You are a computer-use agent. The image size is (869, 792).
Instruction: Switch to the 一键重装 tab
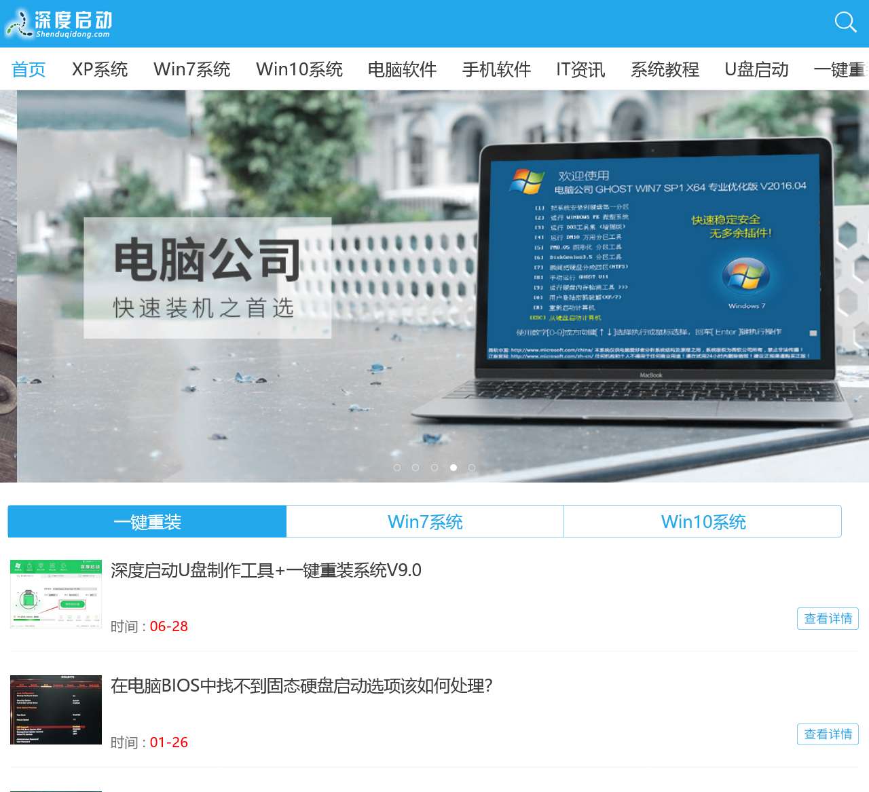point(147,521)
